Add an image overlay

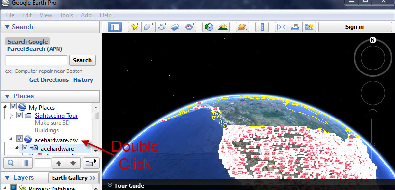pyautogui.click(x=176, y=27)
